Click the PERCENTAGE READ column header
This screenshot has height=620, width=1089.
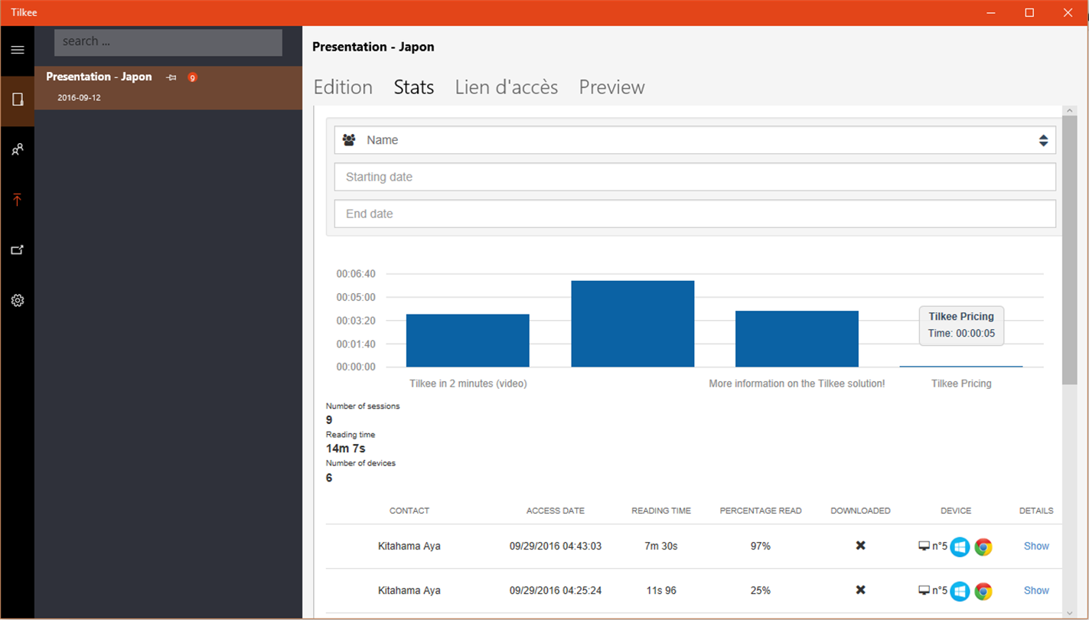[x=761, y=511]
